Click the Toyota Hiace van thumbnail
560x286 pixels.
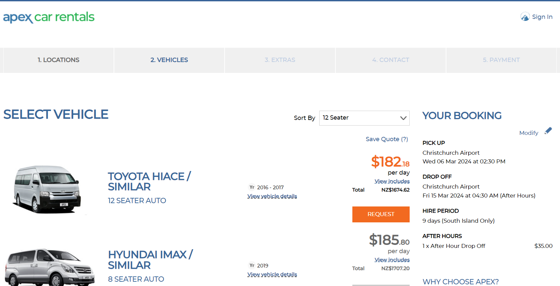[47, 190]
